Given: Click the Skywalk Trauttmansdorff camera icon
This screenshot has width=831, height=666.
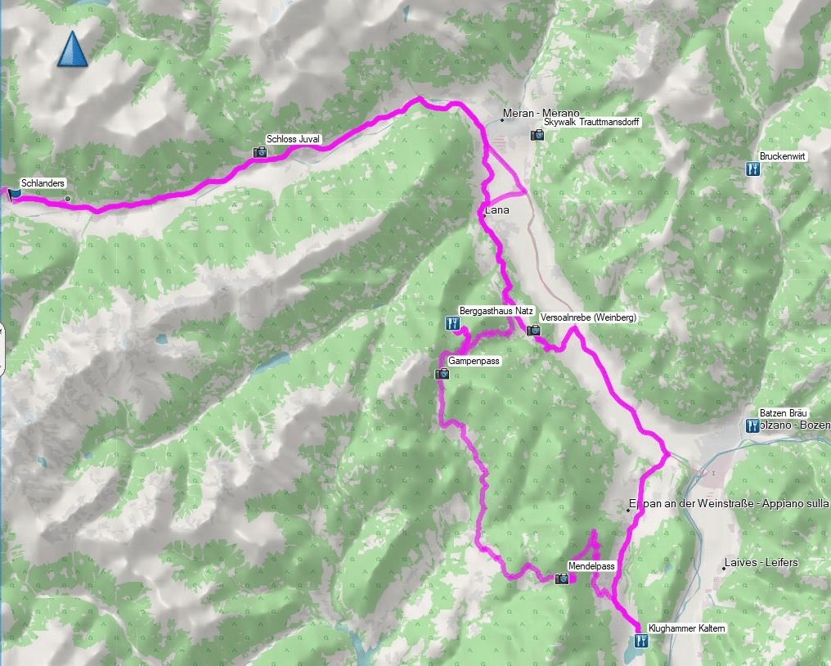Looking at the screenshot, I should pos(537,135).
